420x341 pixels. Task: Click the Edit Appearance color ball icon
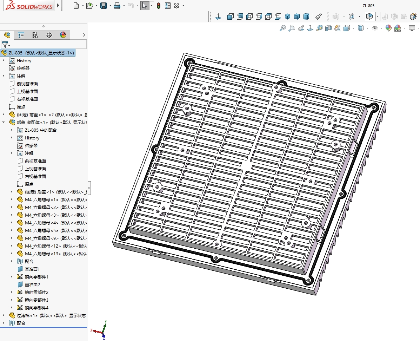click(x=388, y=28)
